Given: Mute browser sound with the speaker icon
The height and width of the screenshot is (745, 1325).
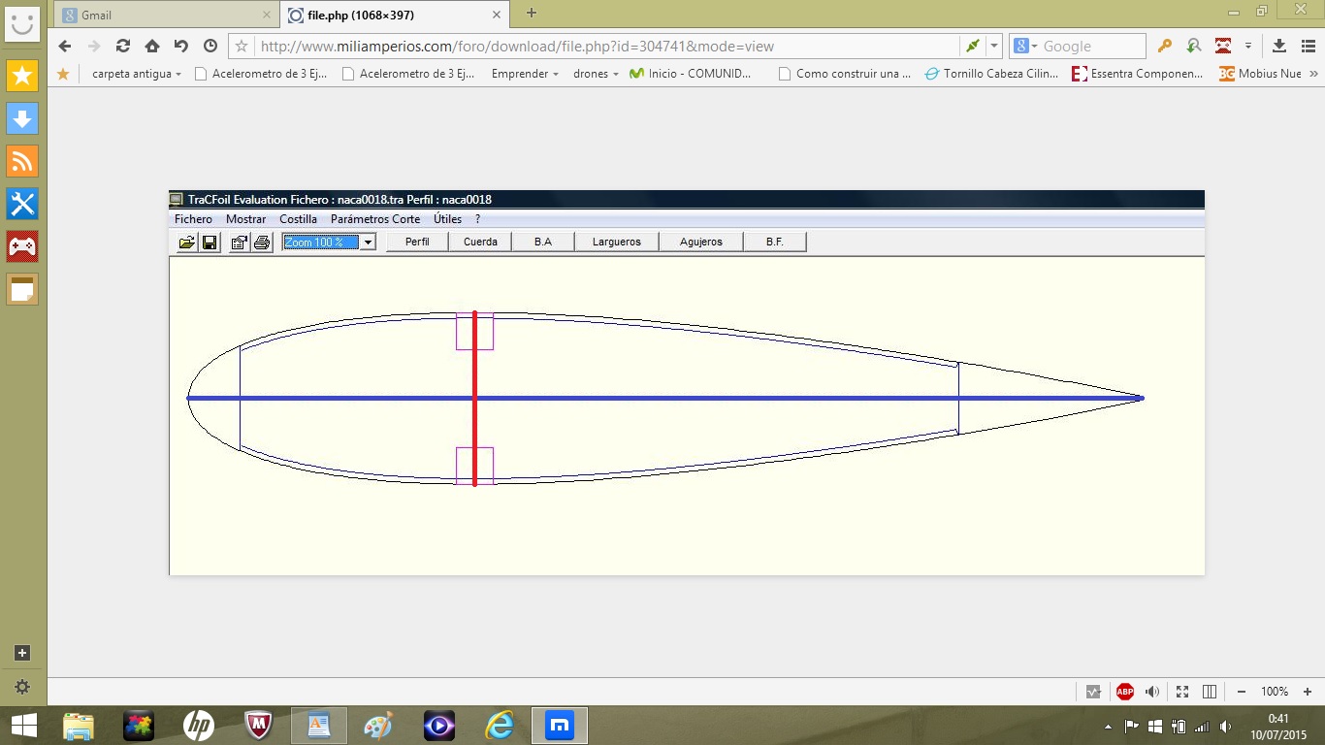Looking at the screenshot, I should click(1152, 692).
